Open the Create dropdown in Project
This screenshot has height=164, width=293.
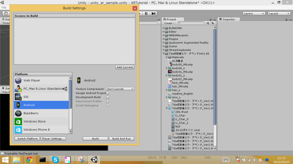tap(169, 23)
